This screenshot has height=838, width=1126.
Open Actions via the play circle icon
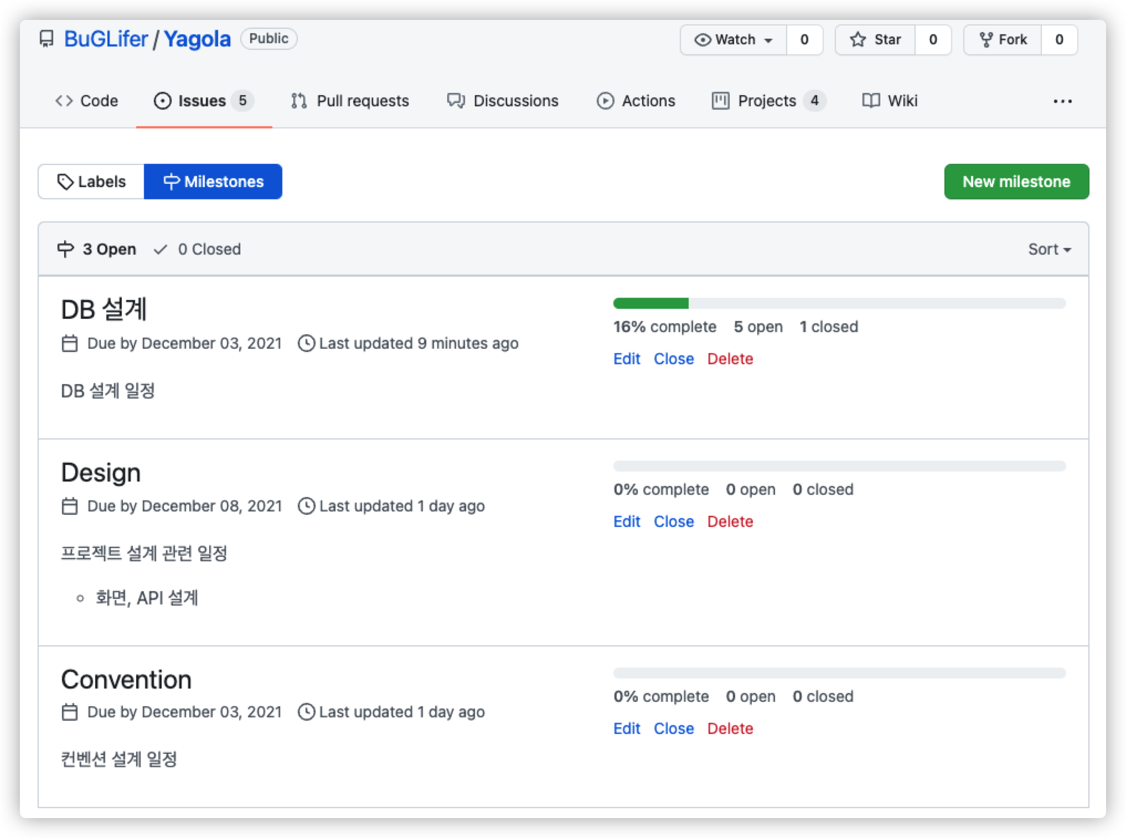[x=606, y=101]
